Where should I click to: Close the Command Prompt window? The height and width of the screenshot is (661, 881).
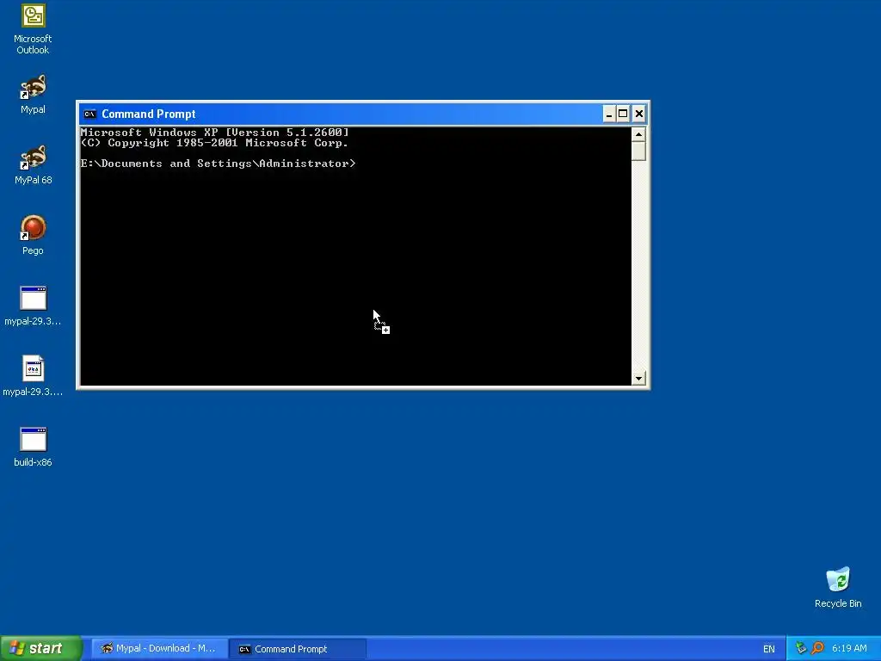tap(639, 114)
